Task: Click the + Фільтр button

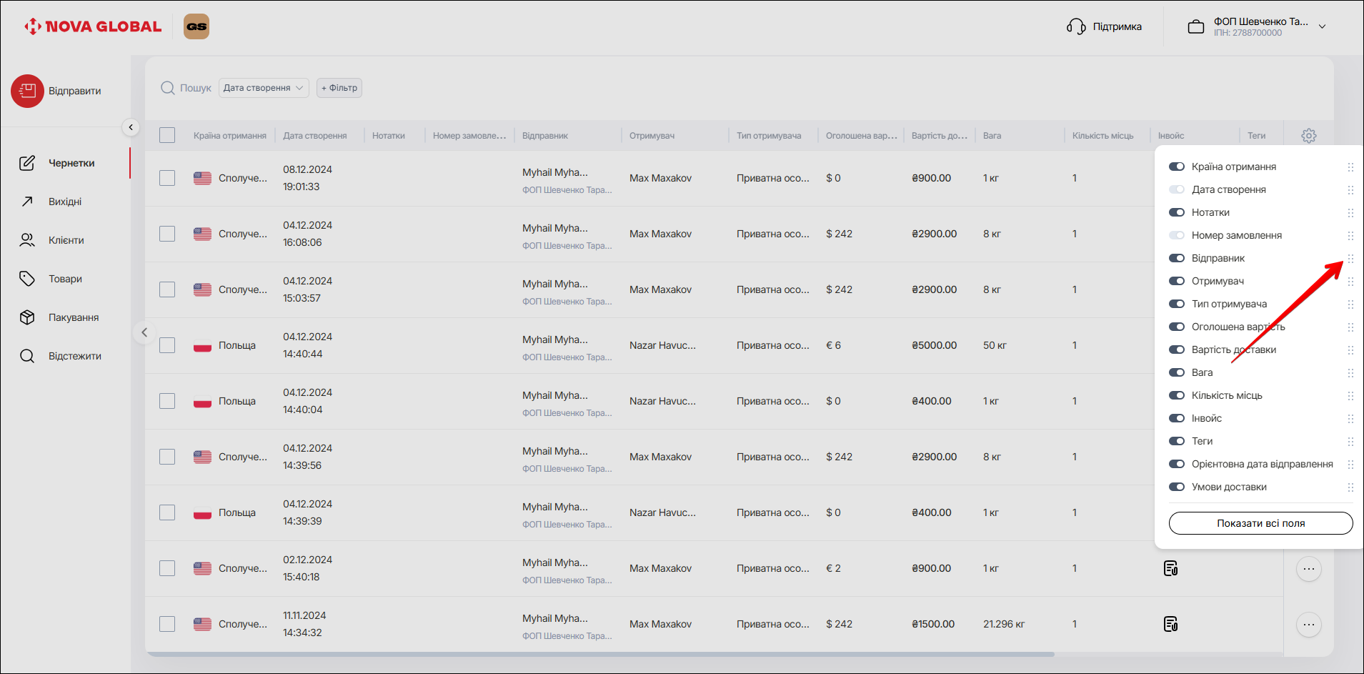Action: (x=339, y=88)
